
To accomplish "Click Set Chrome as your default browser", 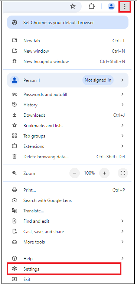I will [68, 23].
